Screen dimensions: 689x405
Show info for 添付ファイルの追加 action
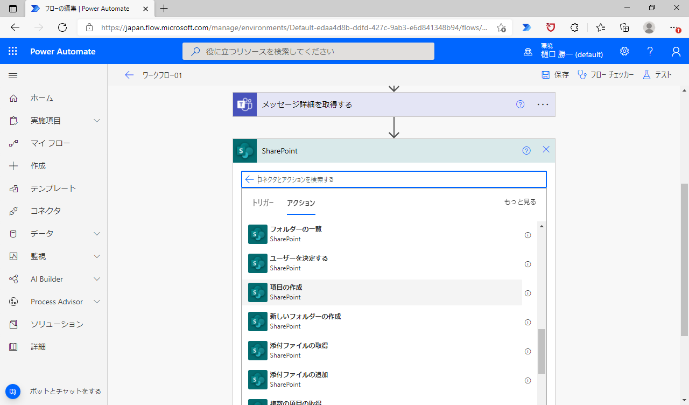pyautogui.click(x=528, y=380)
